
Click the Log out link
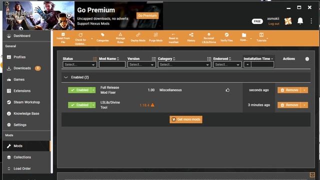click(273, 23)
